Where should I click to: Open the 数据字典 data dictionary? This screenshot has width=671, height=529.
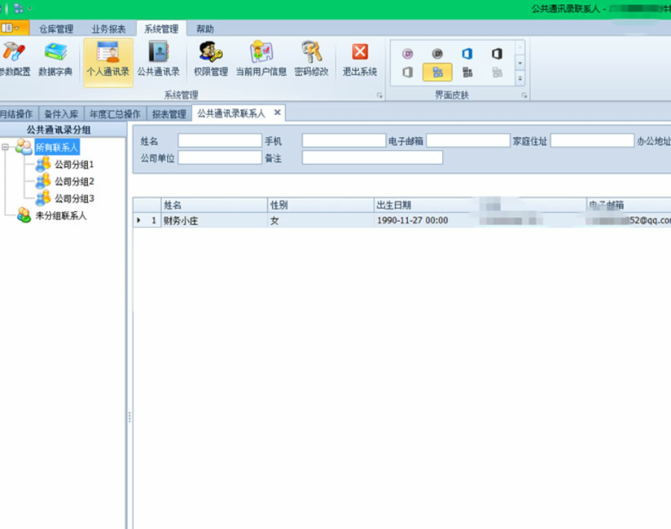(54, 60)
